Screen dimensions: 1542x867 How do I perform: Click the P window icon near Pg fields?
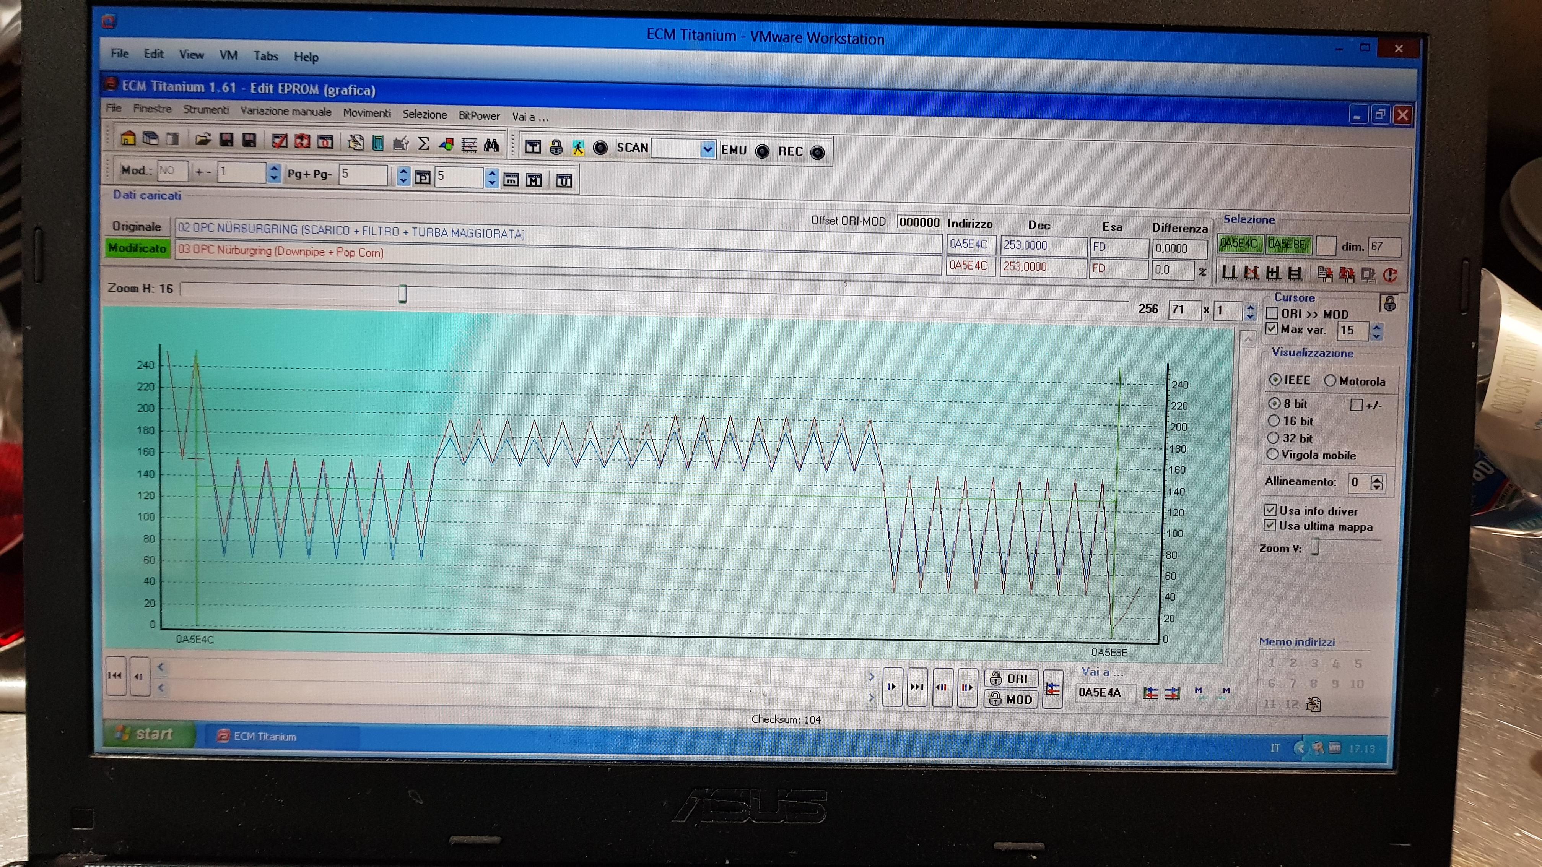coord(423,178)
